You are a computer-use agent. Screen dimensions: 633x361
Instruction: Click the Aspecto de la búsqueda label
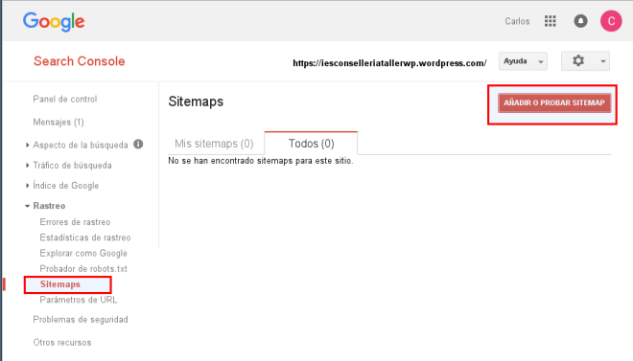point(81,145)
